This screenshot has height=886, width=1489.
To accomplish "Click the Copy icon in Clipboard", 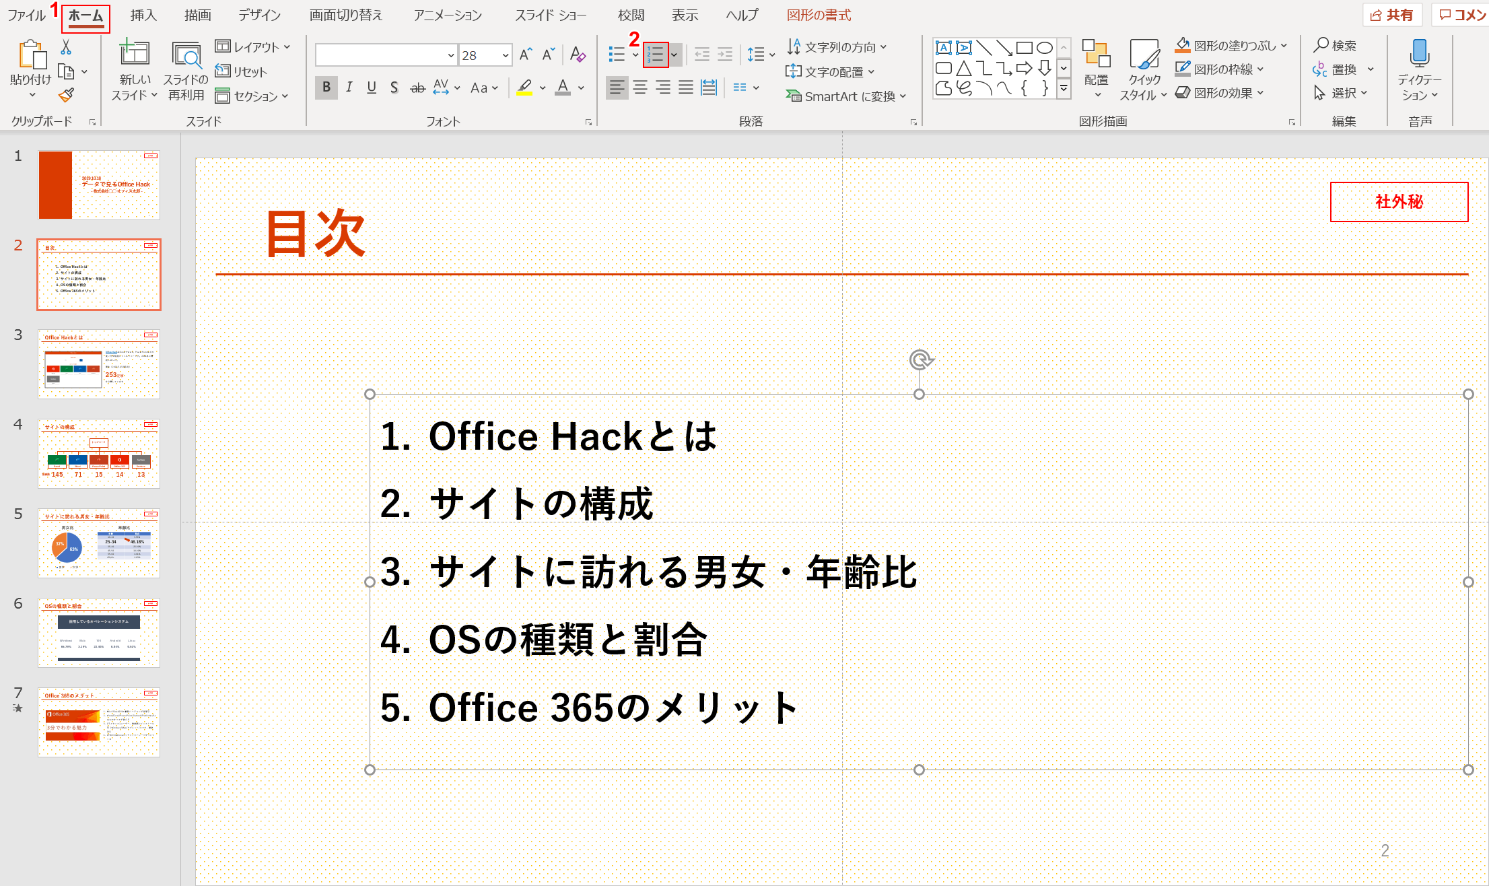I will pos(66,71).
